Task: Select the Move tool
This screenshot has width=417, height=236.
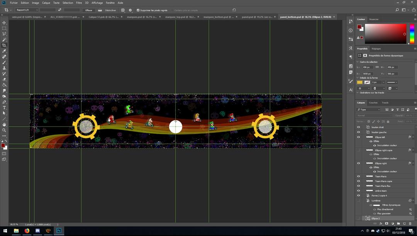Action: tap(4, 23)
